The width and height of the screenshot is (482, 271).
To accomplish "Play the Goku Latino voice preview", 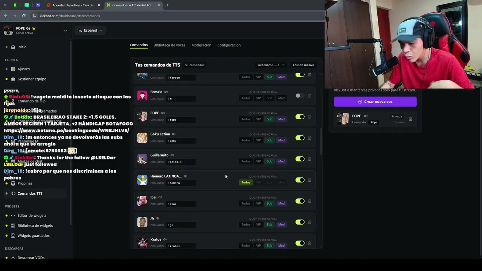I will tap(174, 134).
